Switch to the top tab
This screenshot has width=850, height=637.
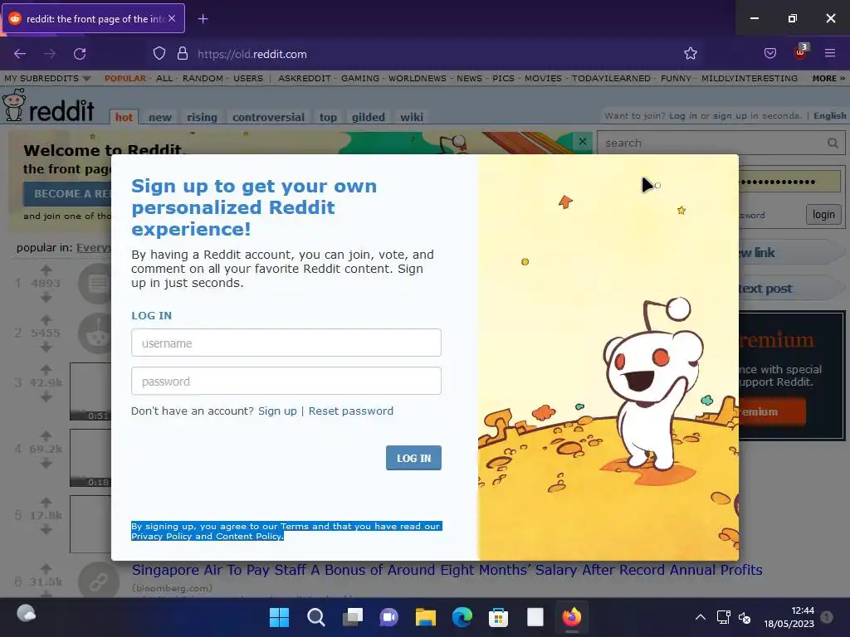coord(328,117)
